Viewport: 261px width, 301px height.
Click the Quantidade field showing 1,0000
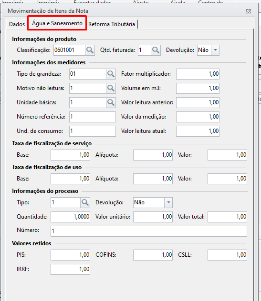click(x=71, y=217)
